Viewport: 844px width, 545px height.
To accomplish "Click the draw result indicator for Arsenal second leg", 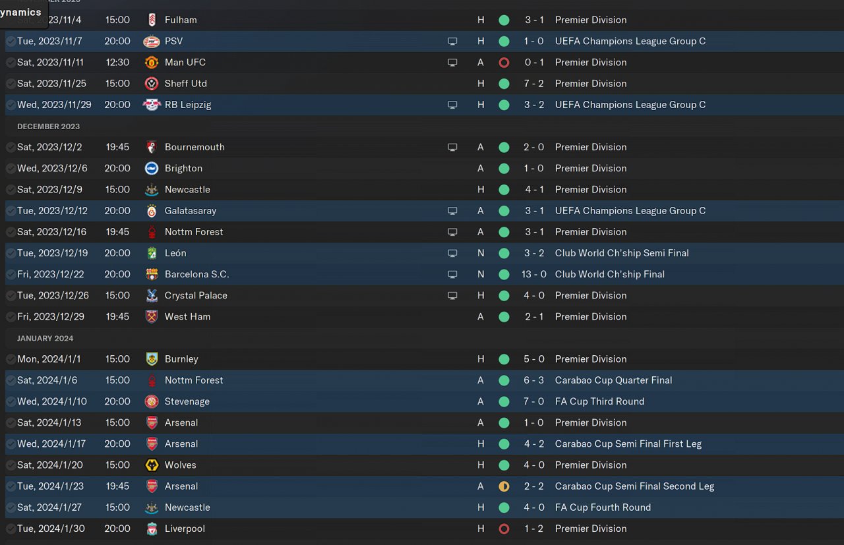I will [x=504, y=486].
